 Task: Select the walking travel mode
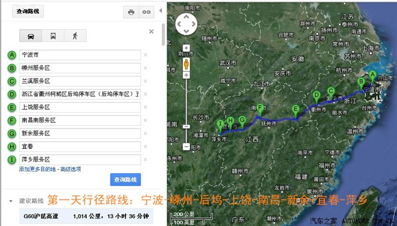75,36
